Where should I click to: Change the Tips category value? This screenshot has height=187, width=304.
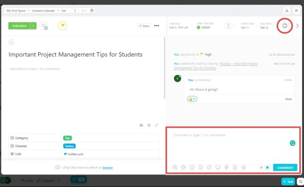click(x=67, y=138)
